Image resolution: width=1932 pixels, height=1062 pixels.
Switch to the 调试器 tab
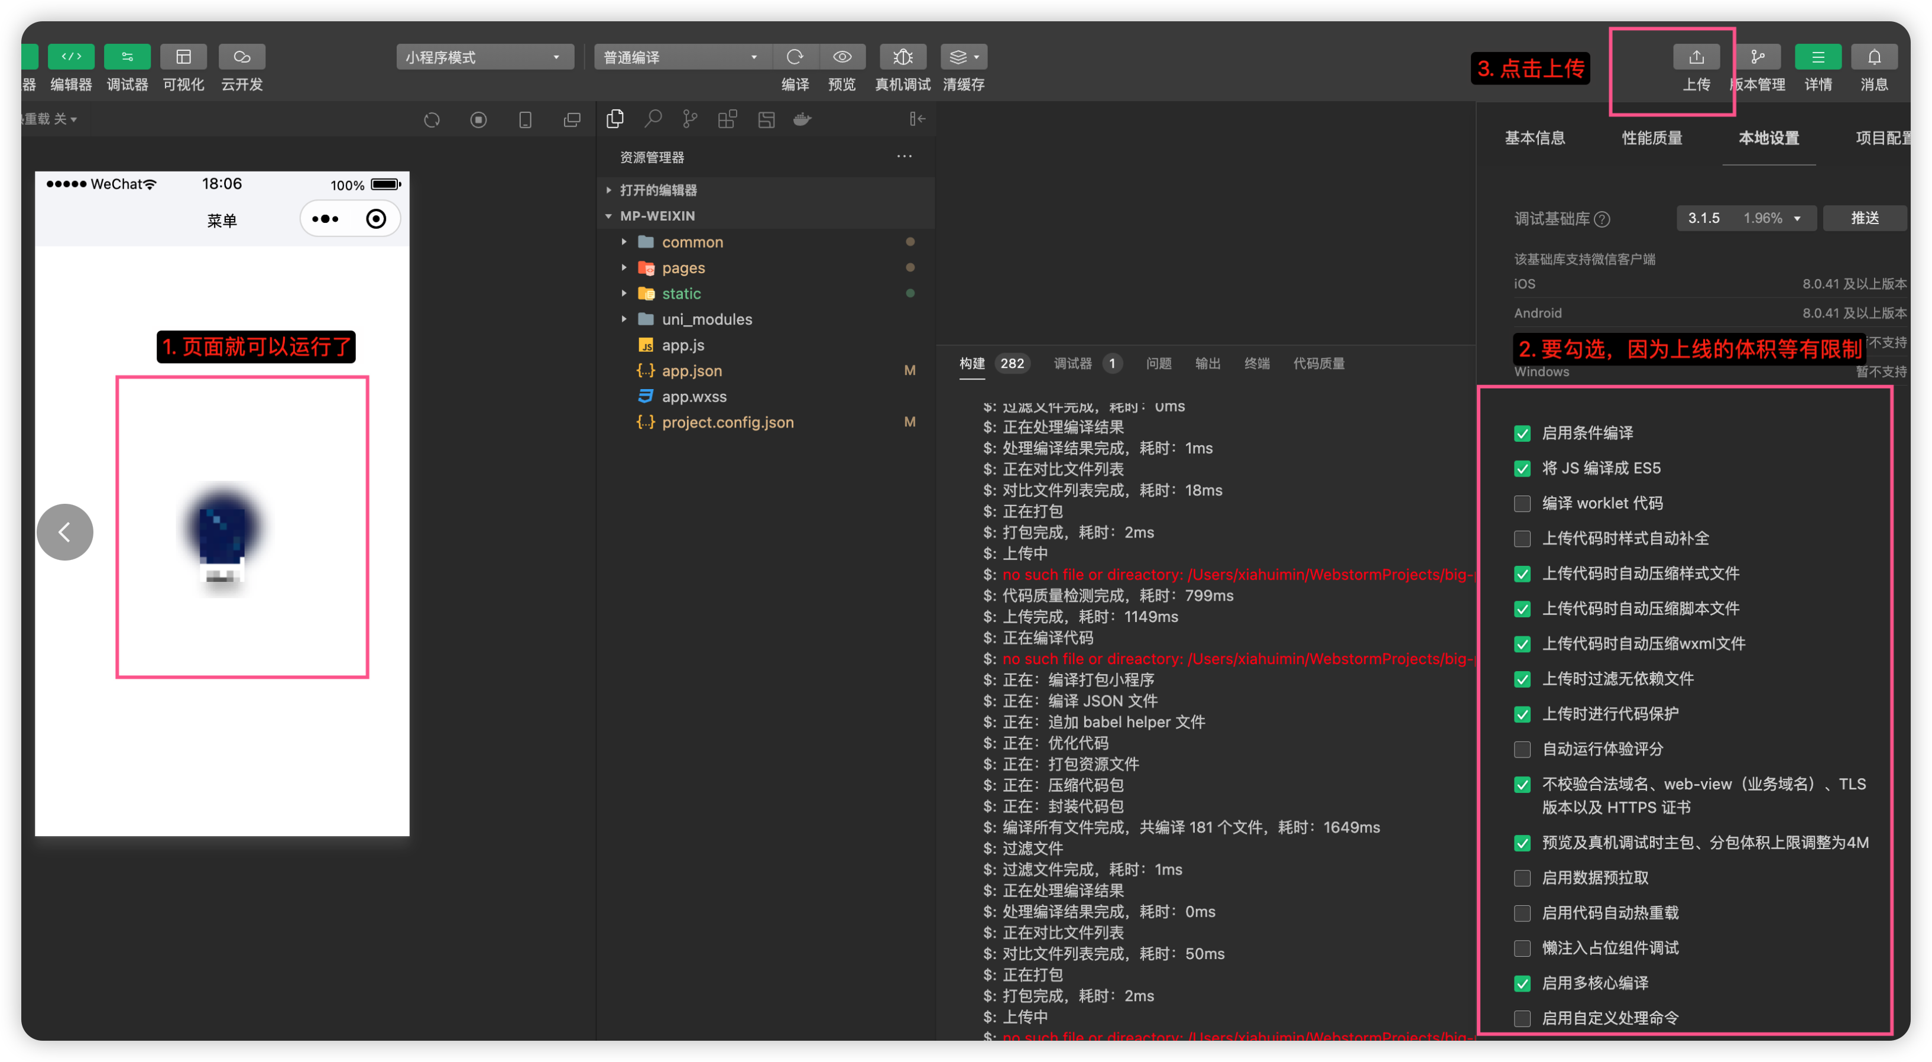point(1072,364)
